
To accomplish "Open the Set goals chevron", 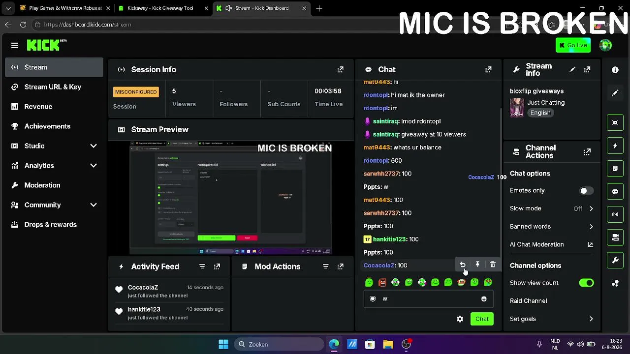I will [x=591, y=319].
